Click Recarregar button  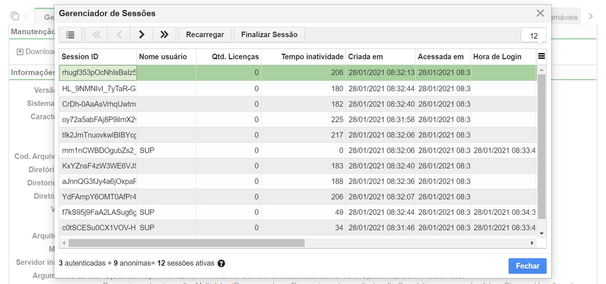pos(205,35)
